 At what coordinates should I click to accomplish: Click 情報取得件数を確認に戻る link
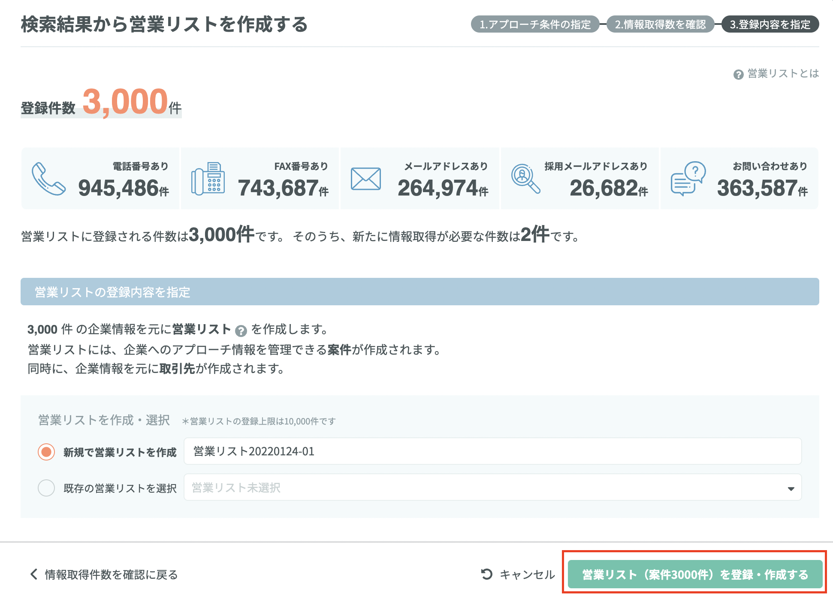(111, 574)
